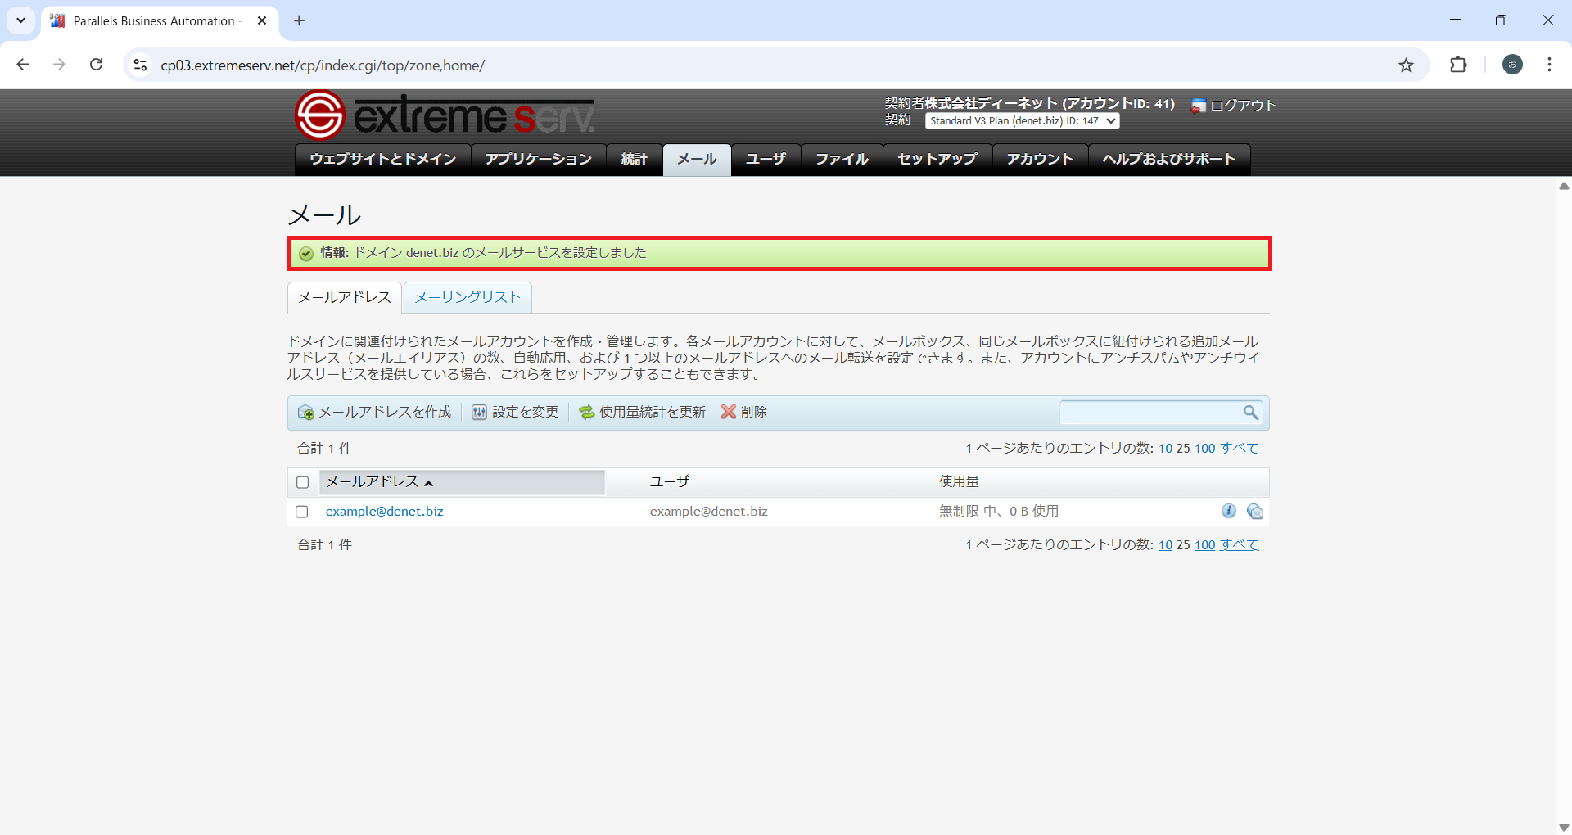This screenshot has width=1572, height=835.
Task: Sort by メールアドレス column header
Action: pyautogui.click(x=462, y=482)
